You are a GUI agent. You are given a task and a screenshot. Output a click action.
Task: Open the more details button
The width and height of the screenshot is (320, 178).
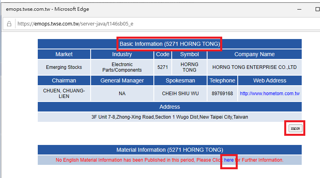[x=295, y=128]
